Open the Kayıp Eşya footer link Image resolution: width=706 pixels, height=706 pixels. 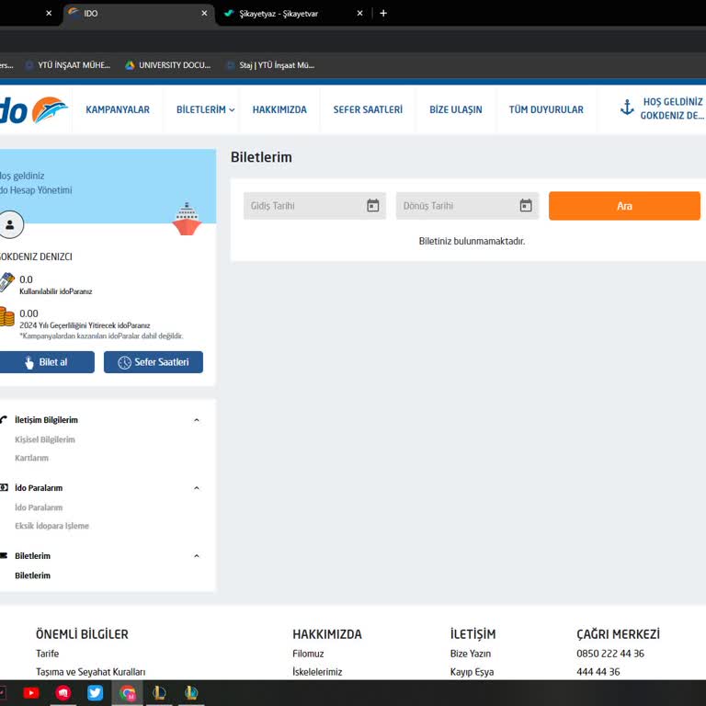472,672
